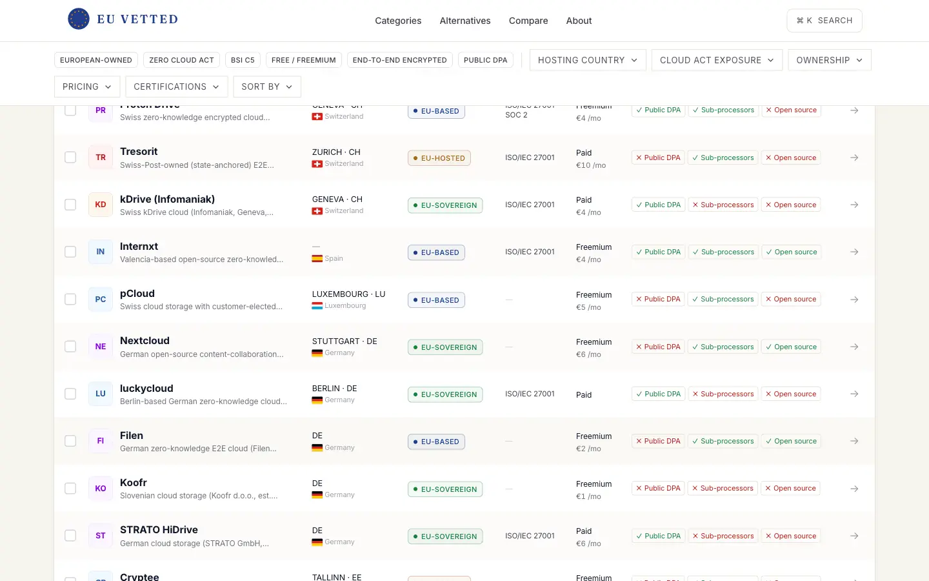Tick the Filen compare checkbox
Screen dimensions: 929x581
(70, 441)
